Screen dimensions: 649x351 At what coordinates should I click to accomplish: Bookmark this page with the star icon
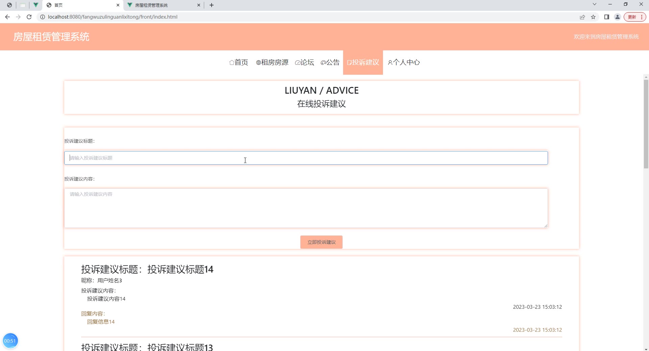pyautogui.click(x=593, y=17)
